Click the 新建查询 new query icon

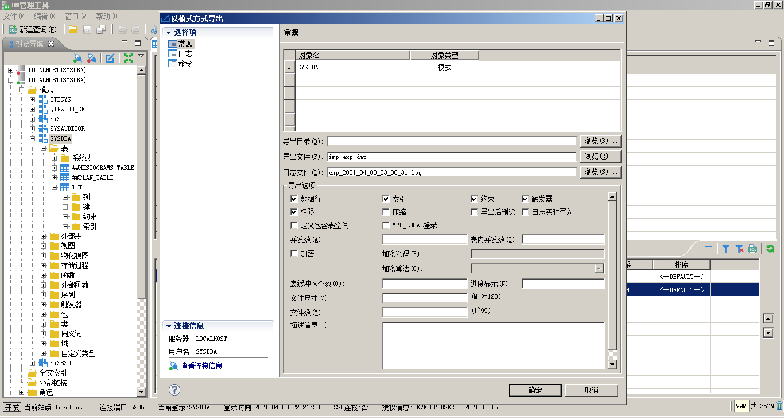click(14, 29)
